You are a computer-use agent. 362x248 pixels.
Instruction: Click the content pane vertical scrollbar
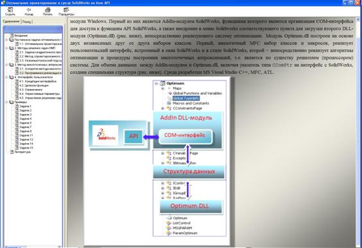[x=358, y=133]
